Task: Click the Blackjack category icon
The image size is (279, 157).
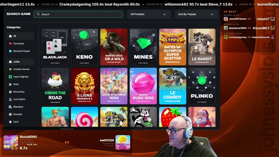Action: (x=10, y=107)
